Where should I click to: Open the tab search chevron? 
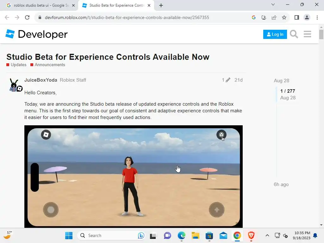coord(273,4)
